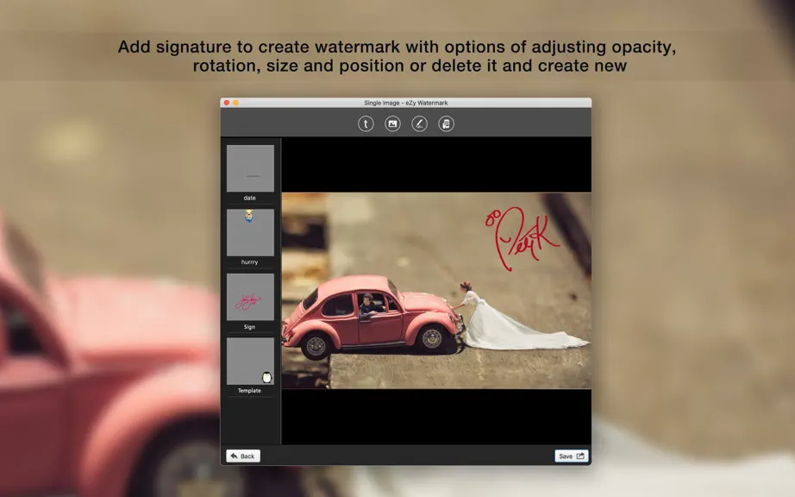This screenshot has width=795, height=497.
Task: Select the date template thumbnail
Action: [250, 168]
